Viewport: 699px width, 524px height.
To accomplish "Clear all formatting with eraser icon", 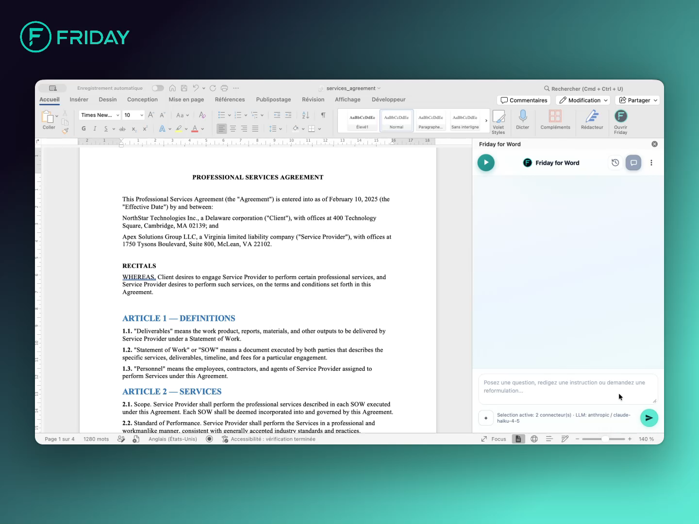I will [202, 115].
